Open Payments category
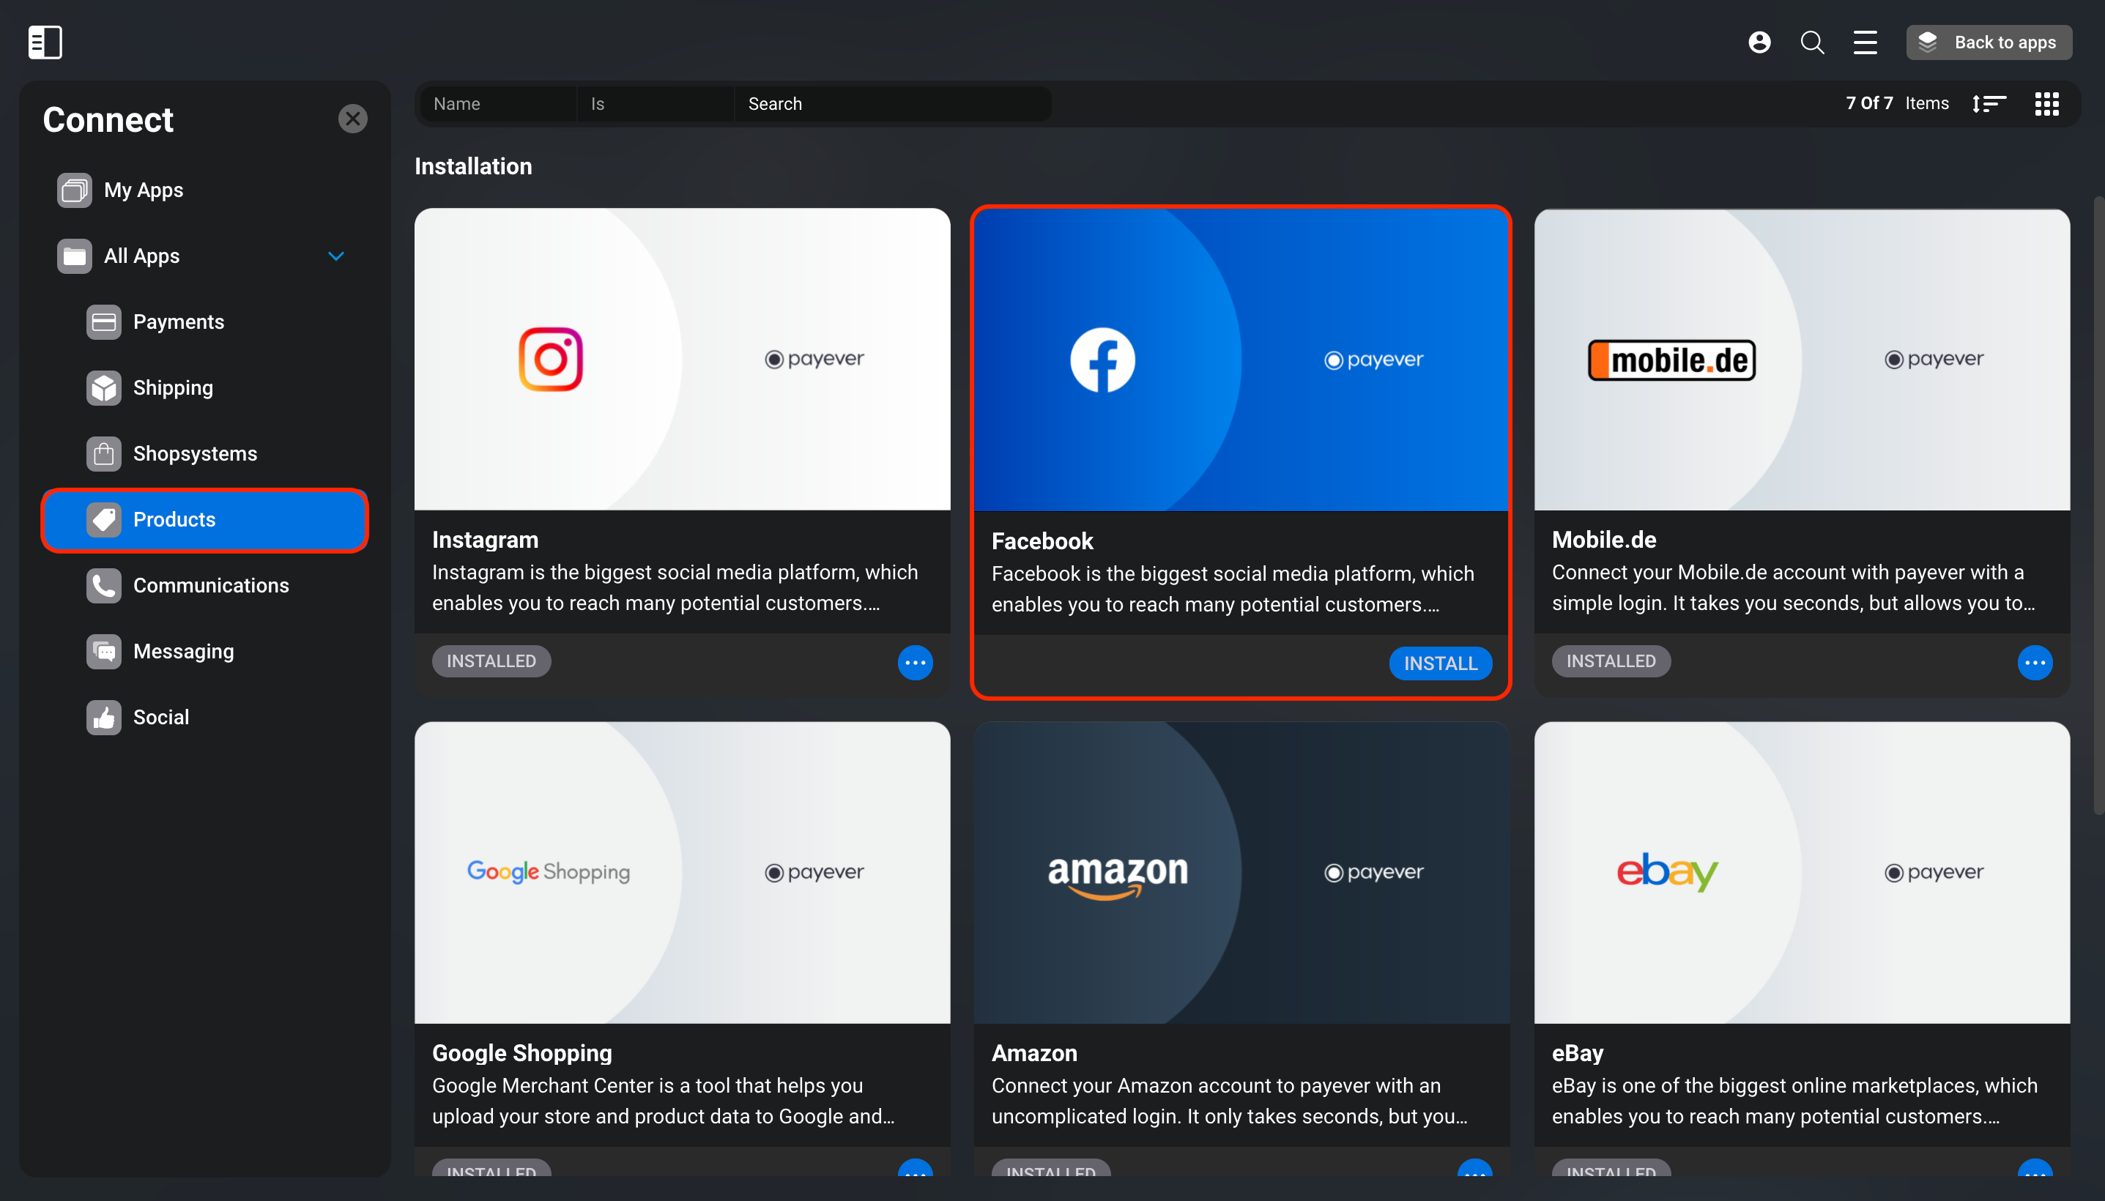This screenshot has height=1201, width=2105. pyautogui.click(x=204, y=321)
